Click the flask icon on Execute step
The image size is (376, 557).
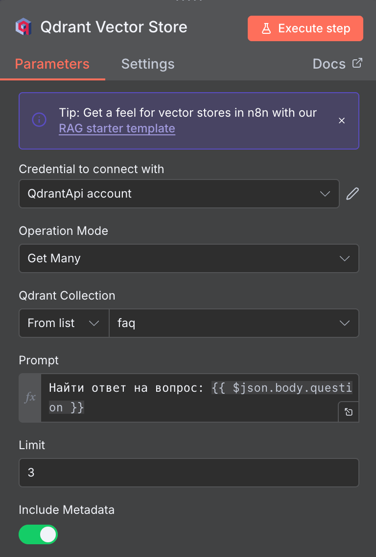tap(267, 28)
